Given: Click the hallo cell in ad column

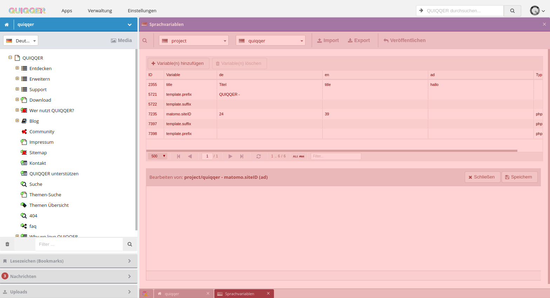Looking at the screenshot, I should coord(481,84).
